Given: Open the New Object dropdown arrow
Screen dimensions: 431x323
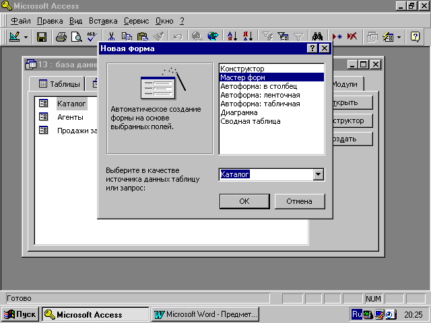Looking at the screenshot, I should click(x=399, y=37).
